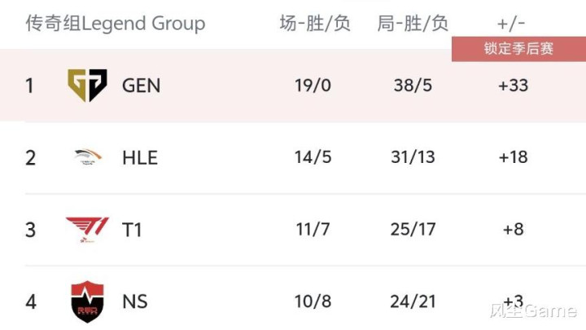Viewport: 586px width, 330px height.
Task: Select the rank 1 number
Action: (29, 86)
